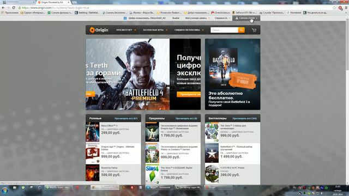
Task: Click the orange button at banner's left edge
Action: click(90, 94)
